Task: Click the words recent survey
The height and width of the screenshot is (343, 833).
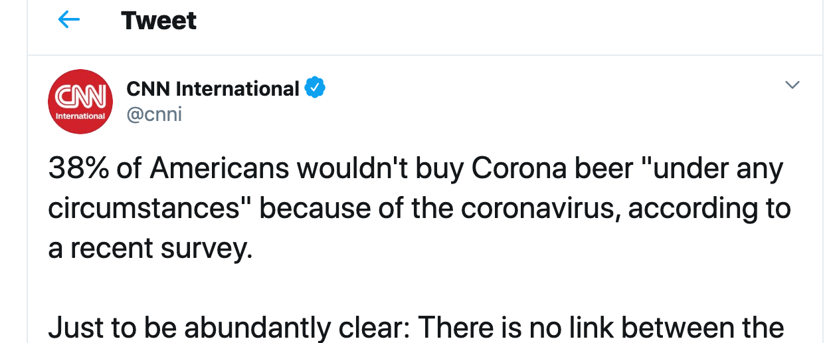Action: coord(161,248)
